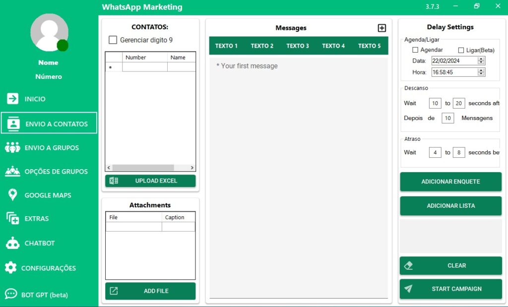Click the Google Maps pin icon
The width and height of the screenshot is (508, 307).
(12, 195)
